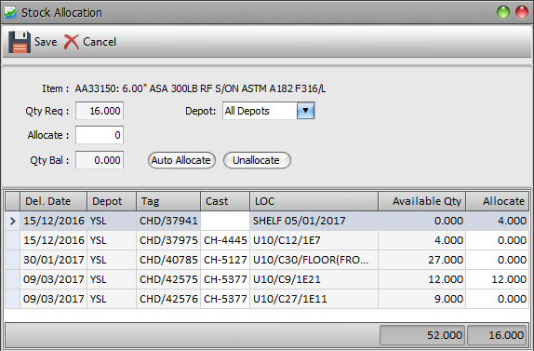This screenshot has height=351, width=534.
Task: Sort by Del. Date column header
Action: tap(53, 201)
